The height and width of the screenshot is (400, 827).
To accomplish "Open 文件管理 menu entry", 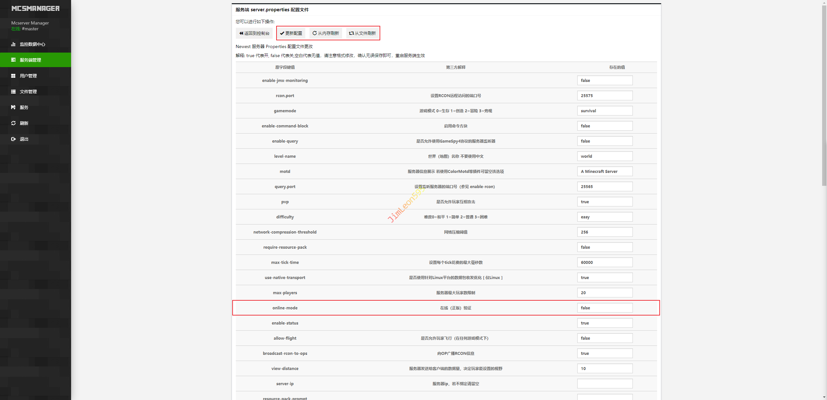I will click(28, 92).
